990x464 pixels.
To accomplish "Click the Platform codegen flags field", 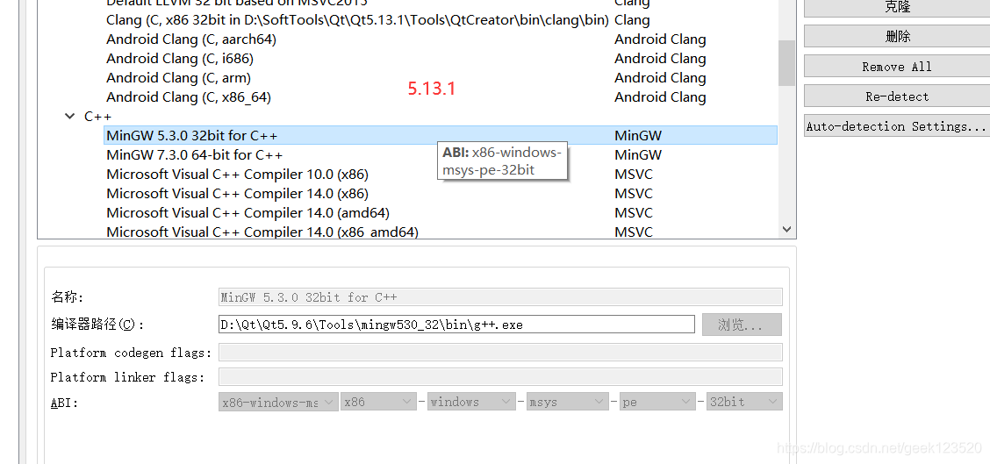I will point(500,353).
